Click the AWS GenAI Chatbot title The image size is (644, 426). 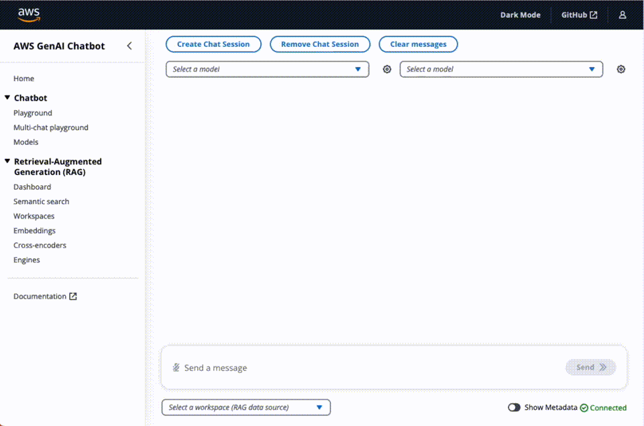[59, 46]
